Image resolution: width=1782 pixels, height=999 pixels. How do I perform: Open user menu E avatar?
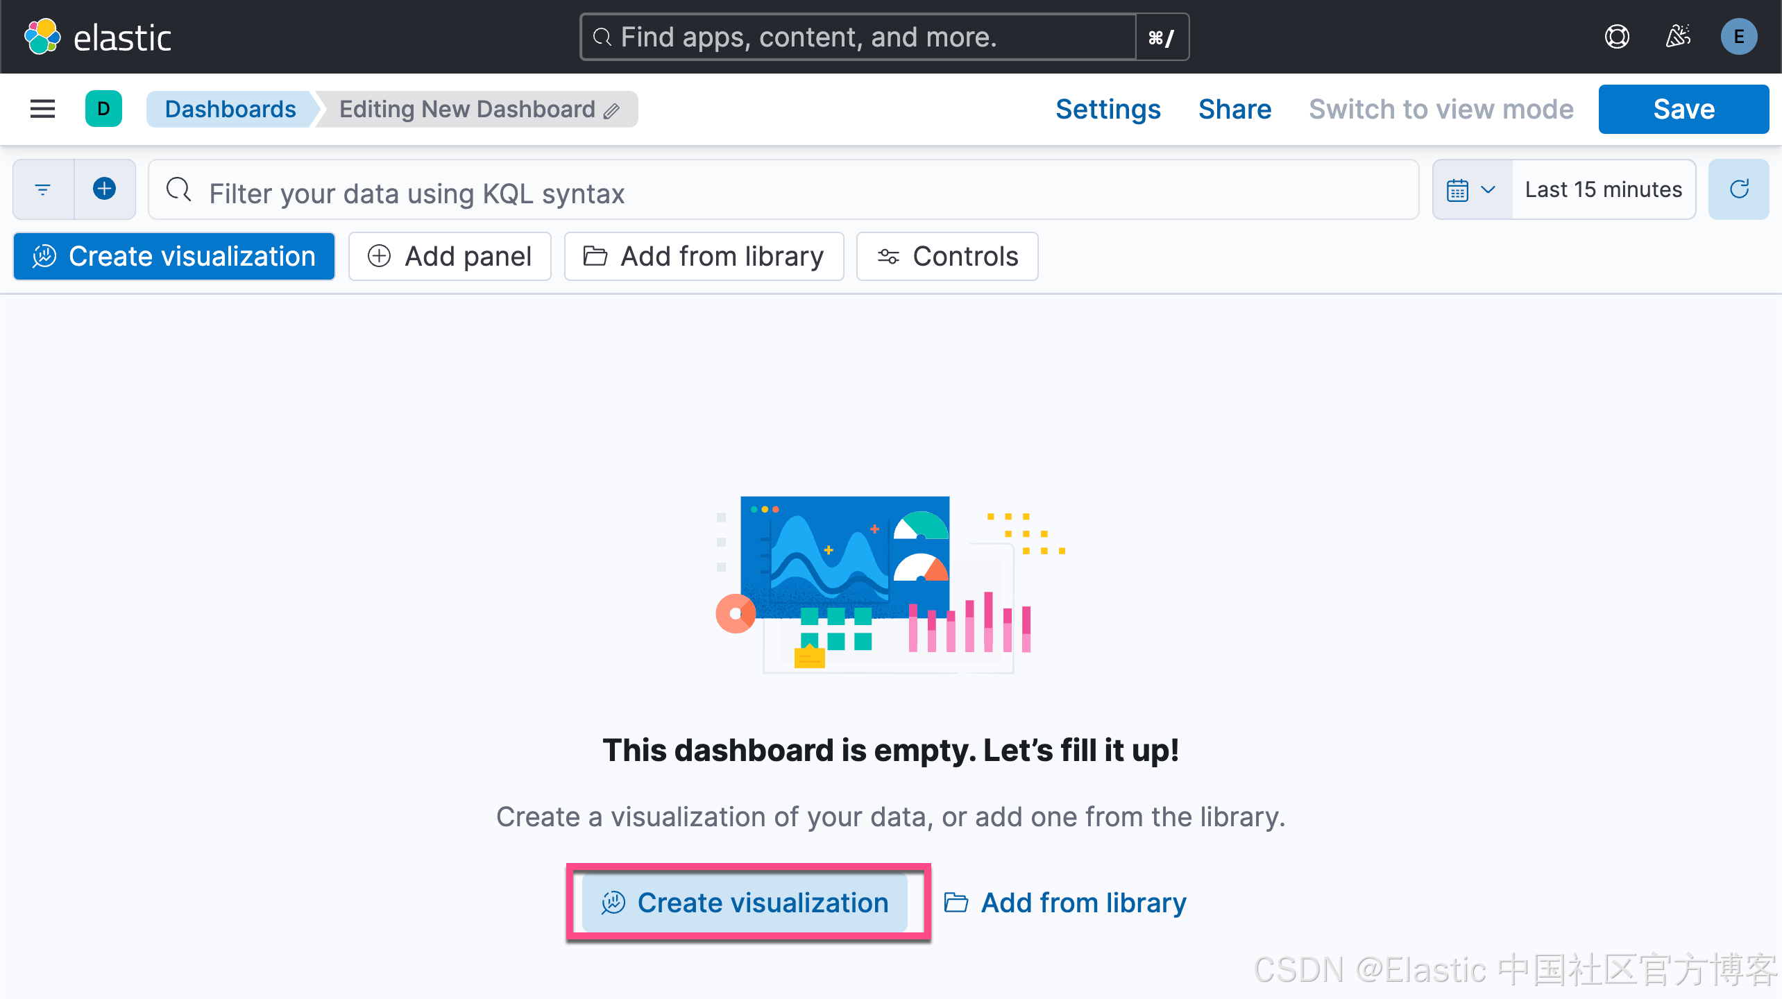(1738, 37)
